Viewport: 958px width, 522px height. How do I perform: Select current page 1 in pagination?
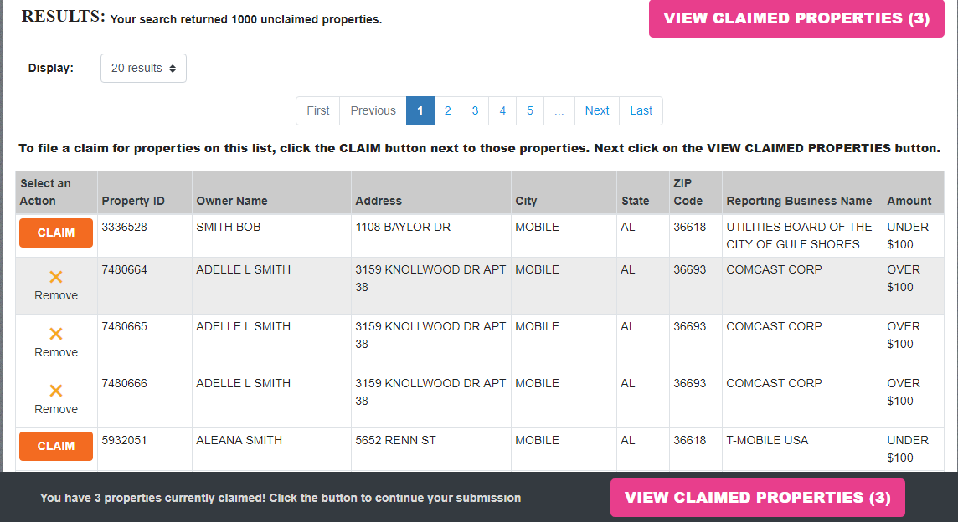[420, 110]
